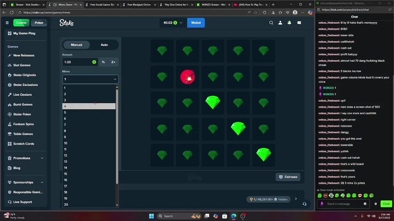Switch to Manual betting mode
This screenshot has height=221, width=394.
[x=77, y=45]
